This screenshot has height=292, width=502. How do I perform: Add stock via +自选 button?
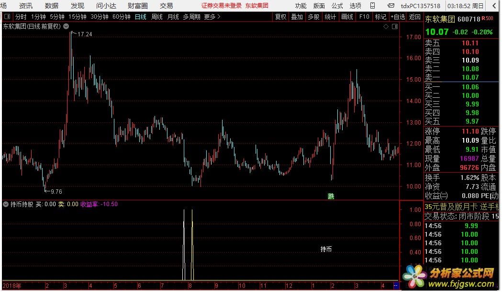(x=398, y=17)
